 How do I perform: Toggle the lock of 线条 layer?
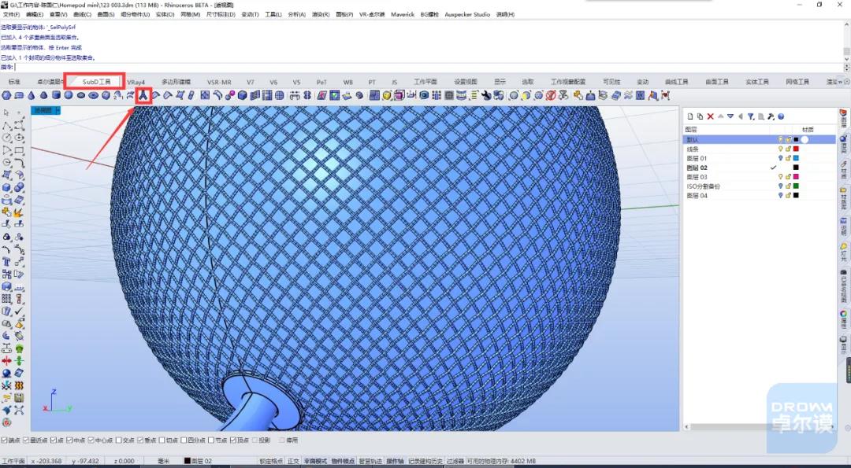click(x=789, y=149)
